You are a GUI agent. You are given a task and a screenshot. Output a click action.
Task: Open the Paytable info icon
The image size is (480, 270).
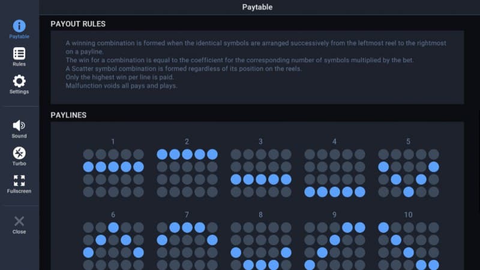(x=19, y=26)
